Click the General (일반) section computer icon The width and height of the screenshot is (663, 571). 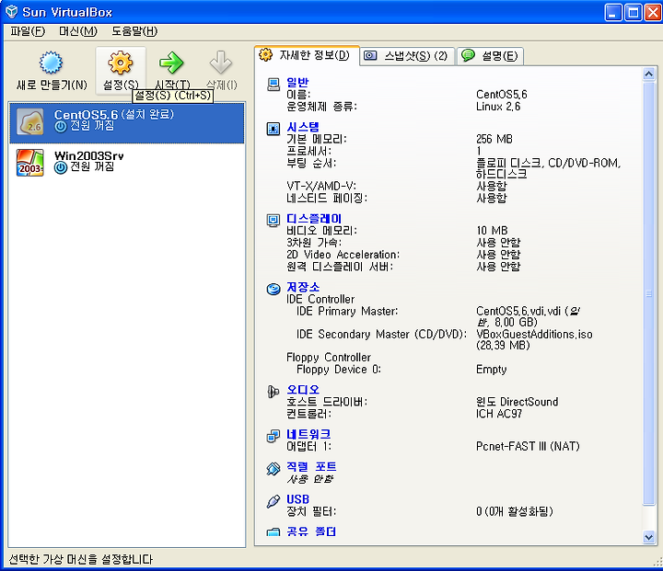tap(273, 84)
